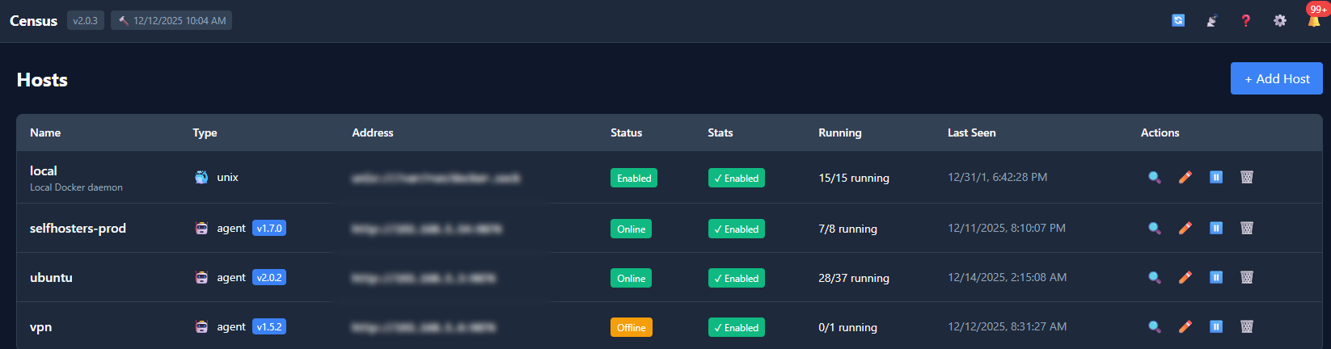The height and width of the screenshot is (349, 1331).
Task: Open notifications bell with 99+ badge
Action: [1313, 20]
